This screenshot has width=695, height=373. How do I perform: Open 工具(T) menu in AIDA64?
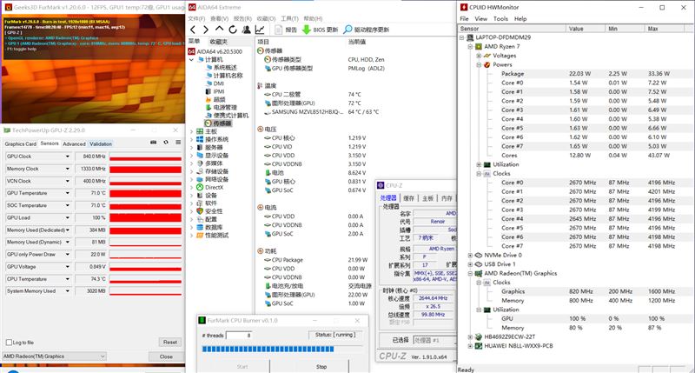point(289,18)
